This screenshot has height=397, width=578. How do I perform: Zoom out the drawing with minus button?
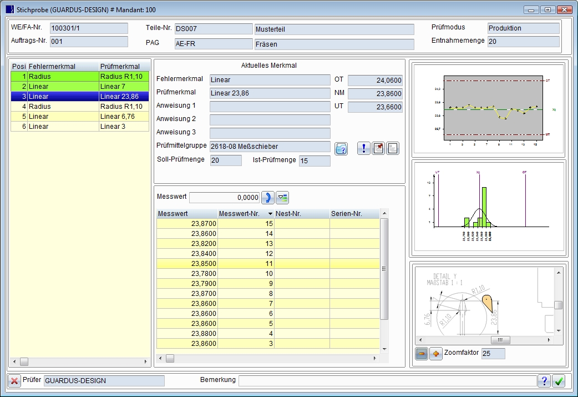click(422, 354)
